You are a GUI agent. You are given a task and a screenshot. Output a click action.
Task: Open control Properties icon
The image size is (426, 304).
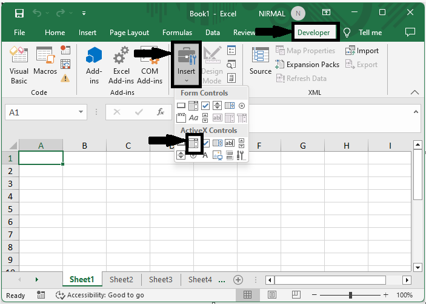tap(231, 50)
